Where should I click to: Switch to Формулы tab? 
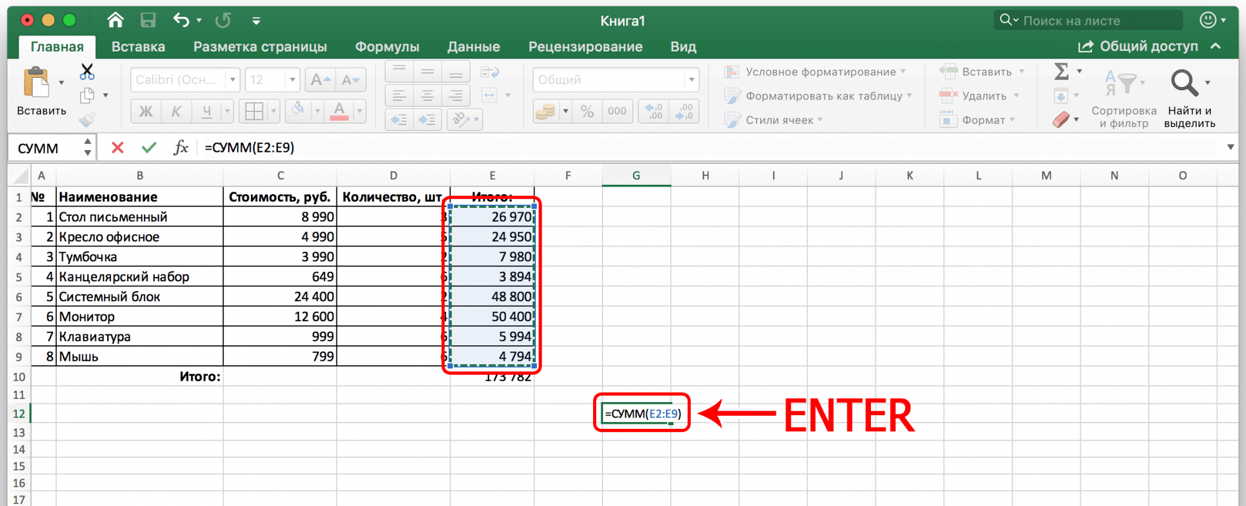pos(387,47)
